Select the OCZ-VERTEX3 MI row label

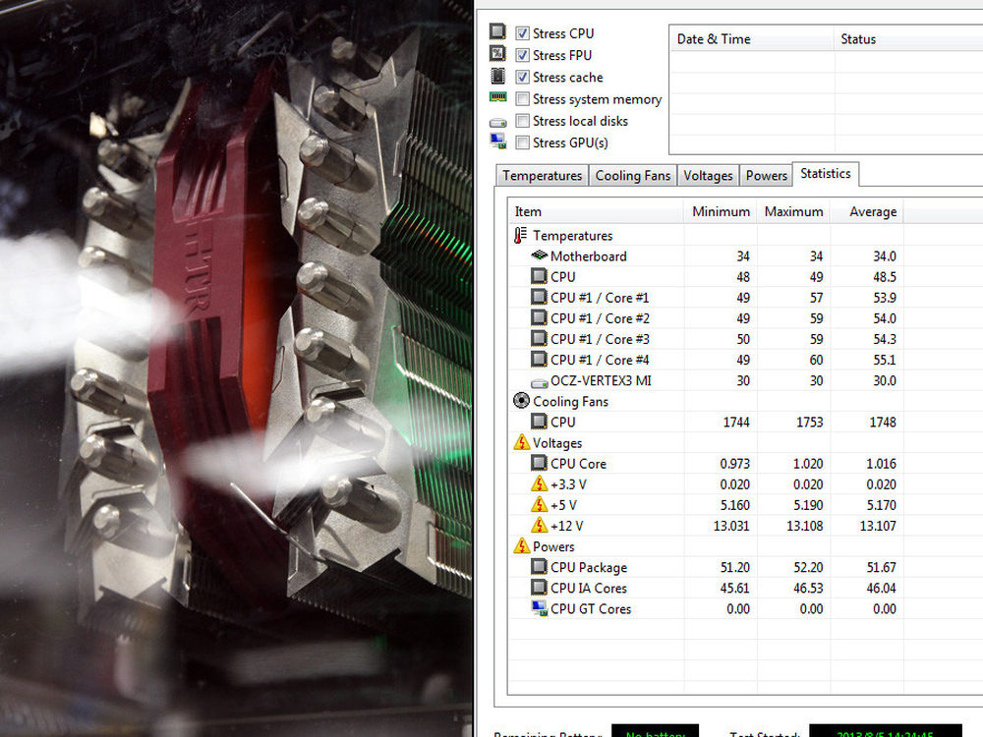pyautogui.click(x=601, y=380)
